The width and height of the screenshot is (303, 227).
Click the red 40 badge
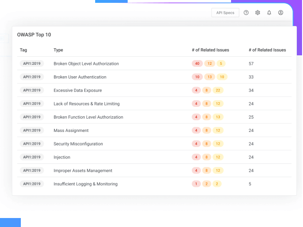click(x=197, y=63)
